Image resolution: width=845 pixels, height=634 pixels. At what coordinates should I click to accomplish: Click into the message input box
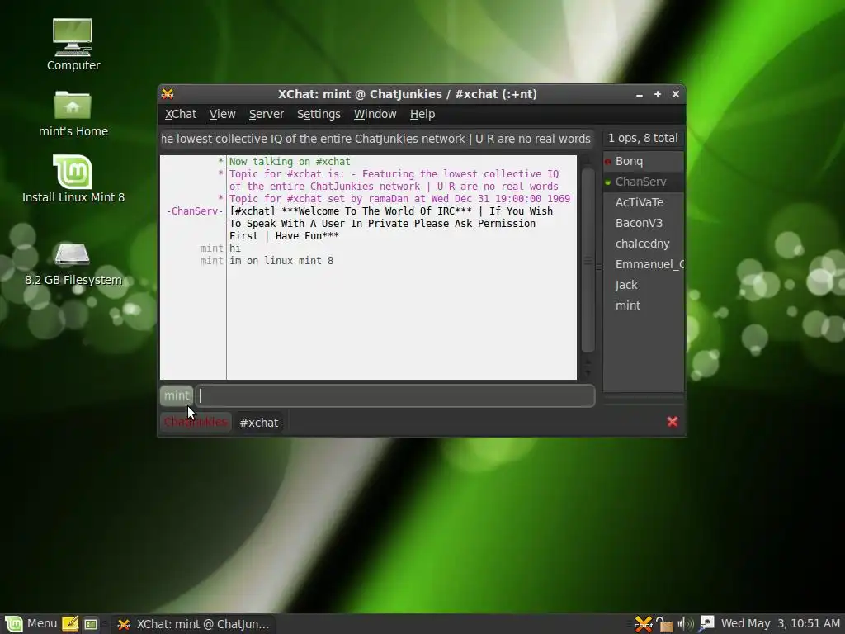(395, 395)
